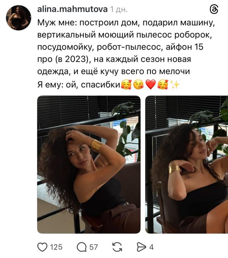Viewport: 228px width, 258px height.
Task: Click the red heart emoji in text
Action: (x=150, y=84)
